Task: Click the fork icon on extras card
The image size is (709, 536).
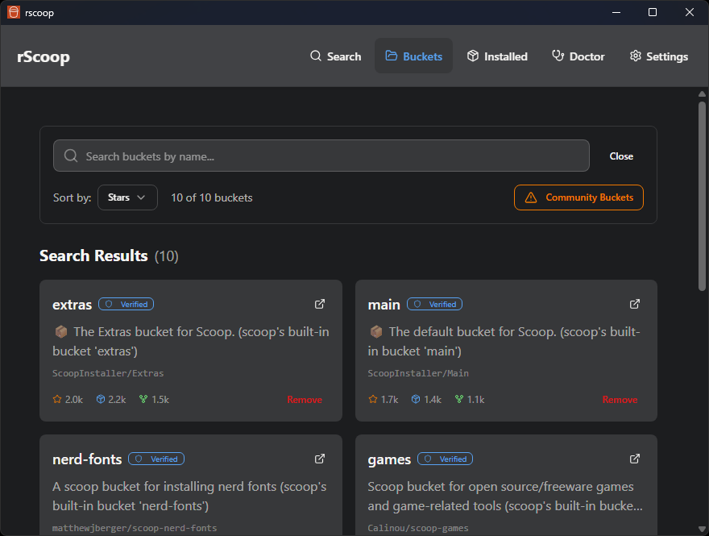Action: (x=143, y=399)
